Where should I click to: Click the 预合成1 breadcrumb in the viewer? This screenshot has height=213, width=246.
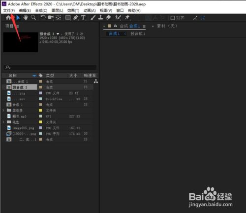tap(138, 34)
